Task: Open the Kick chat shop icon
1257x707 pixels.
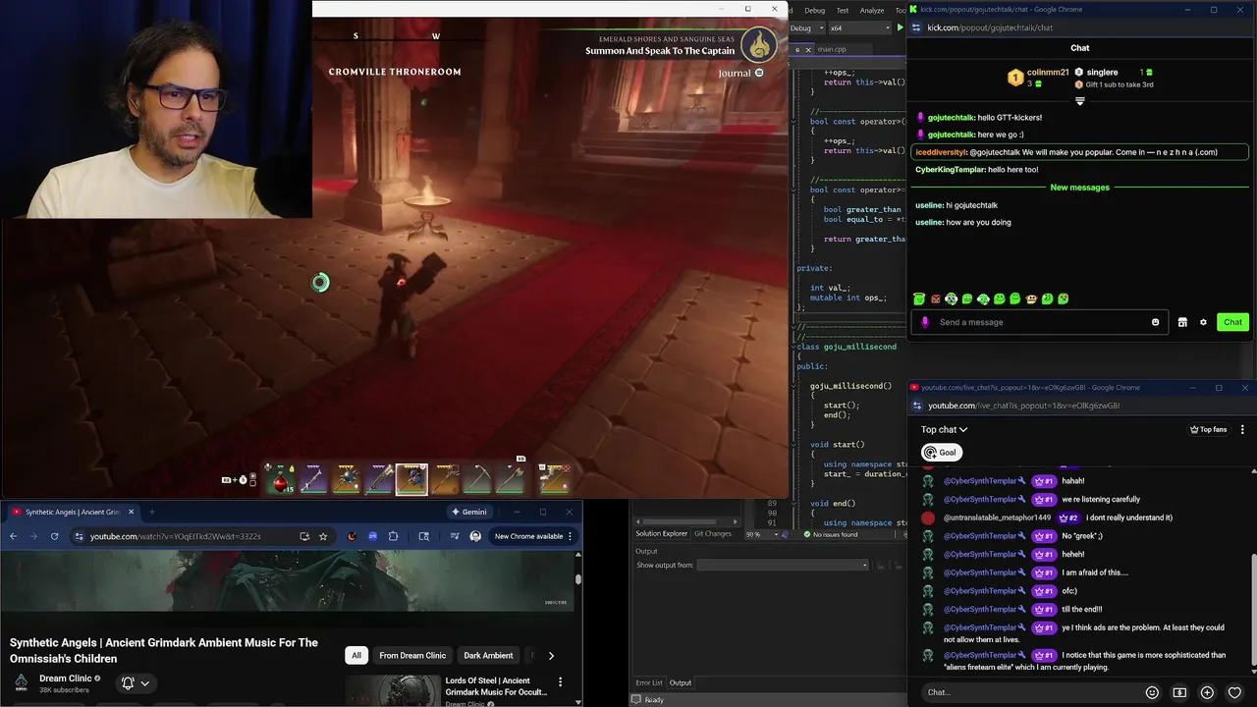Action: coord(1182,322)
